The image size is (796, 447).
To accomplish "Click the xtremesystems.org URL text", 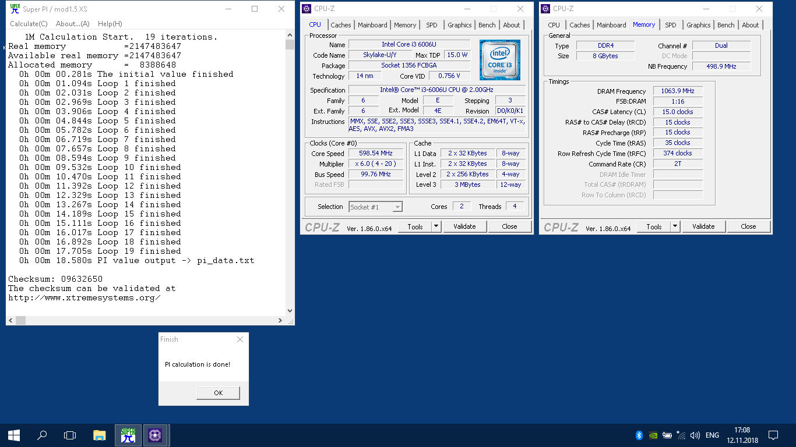I will 84,297.
